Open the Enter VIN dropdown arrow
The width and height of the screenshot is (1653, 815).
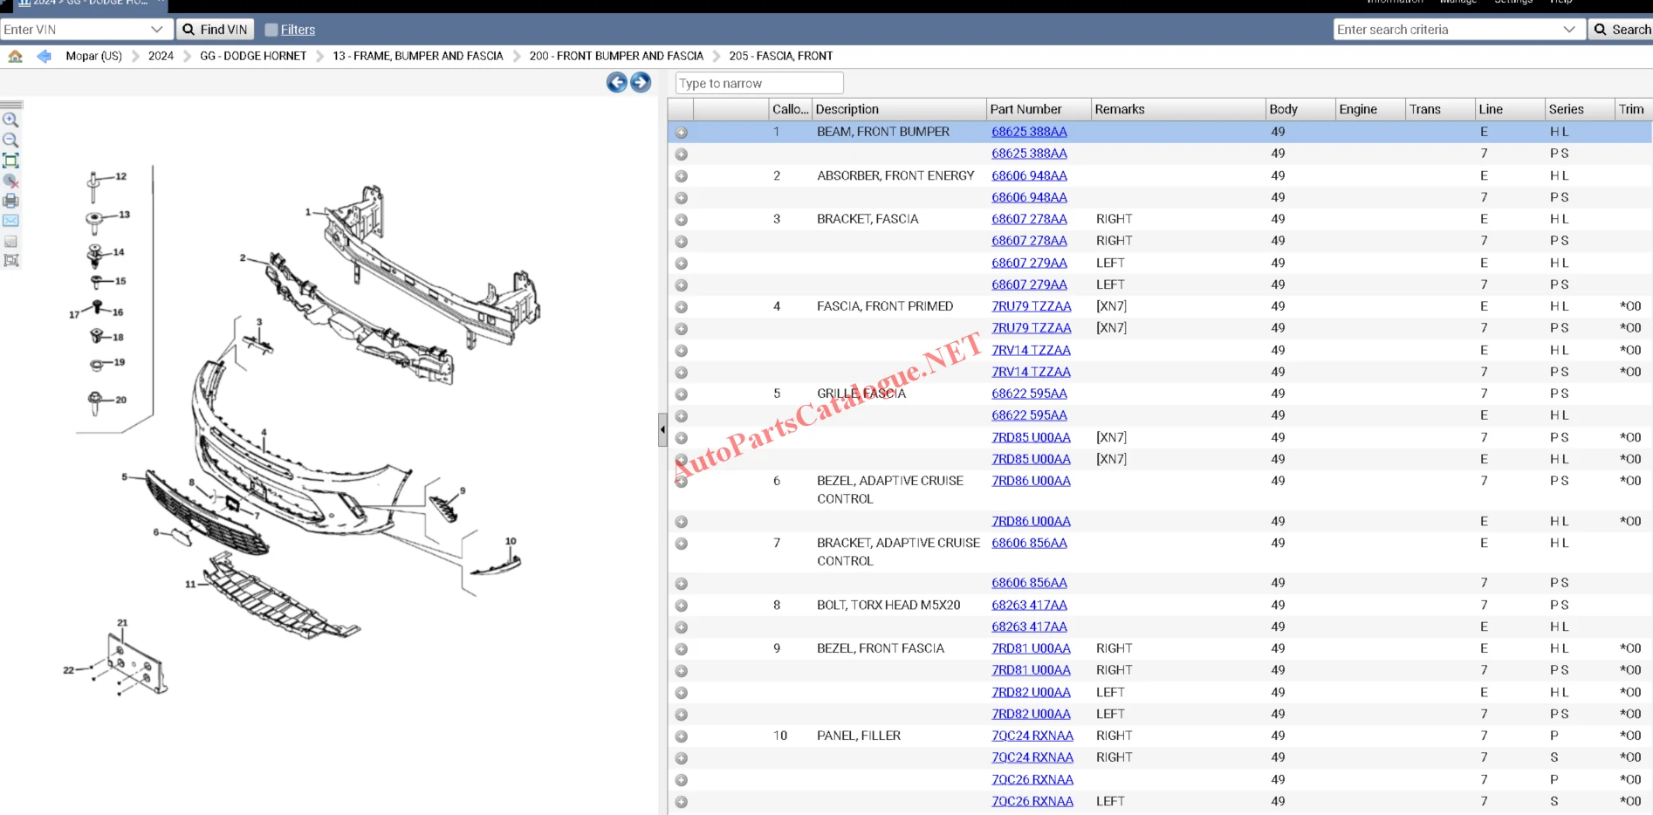pos(157,30)
